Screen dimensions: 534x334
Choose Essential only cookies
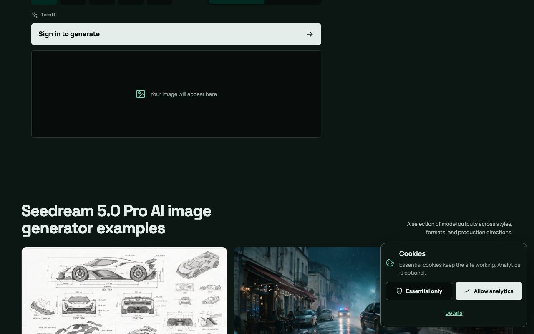coord(419,291)
